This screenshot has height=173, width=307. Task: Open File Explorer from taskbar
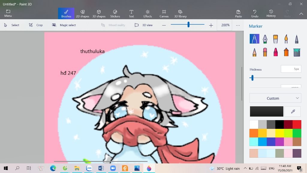(77, 168)
